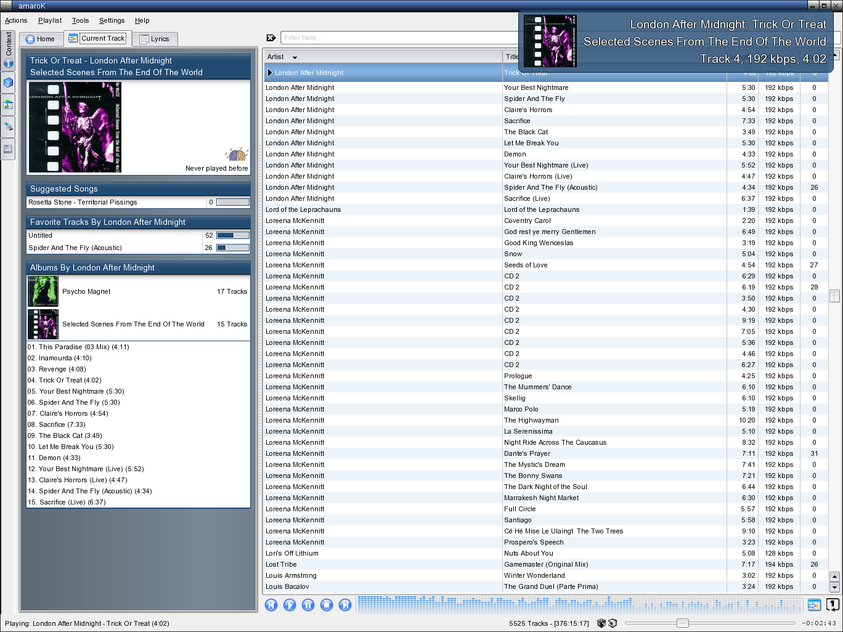This screenshot has width=843, height=632.
Task: Open the Help menu
Action: pos(142,20)
